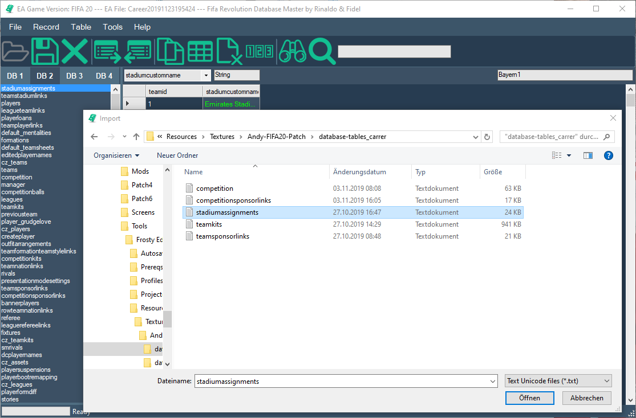Viewport: 636px width, 418px height.
Task: Click the Textures breadcrumb path segment
Action: click(x=222, y=137)
